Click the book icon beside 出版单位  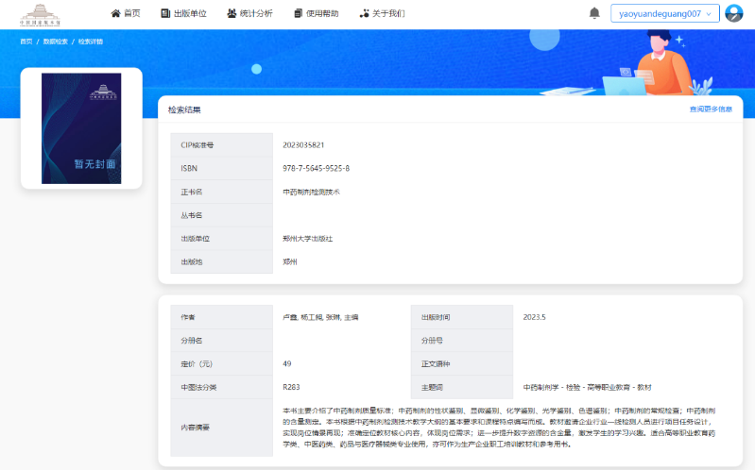pos(165,13)
